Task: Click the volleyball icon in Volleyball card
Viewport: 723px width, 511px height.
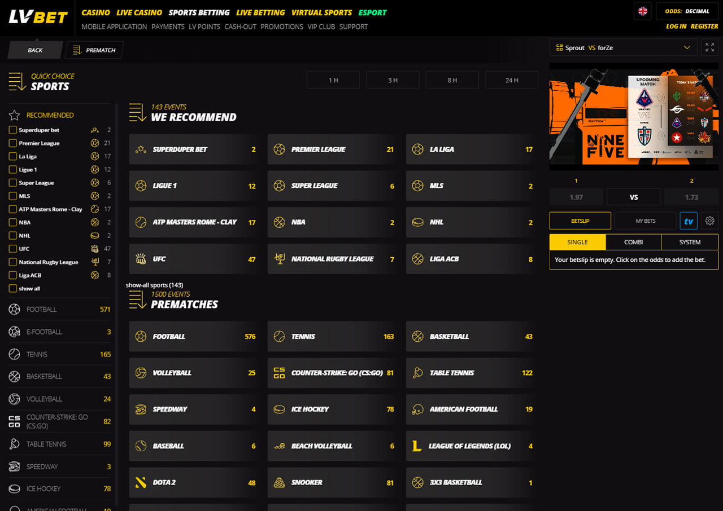Action: (141, 373)
